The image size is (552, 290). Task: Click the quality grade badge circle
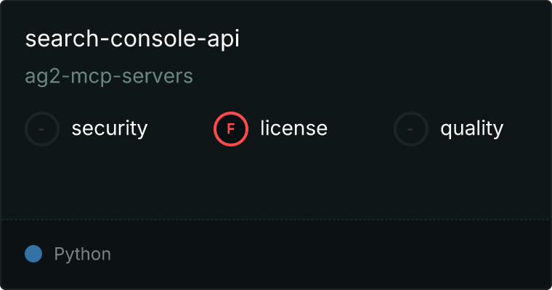click(x=411, y=129)
